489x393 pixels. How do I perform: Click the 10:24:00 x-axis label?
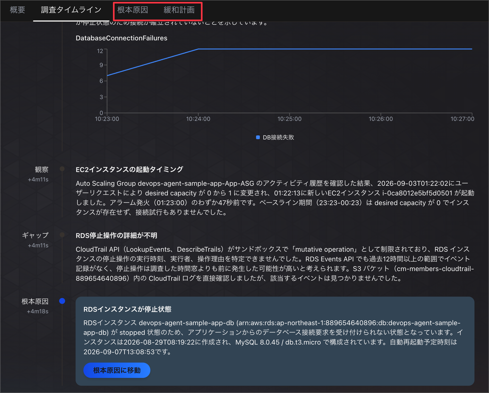(x=198, y=119)
